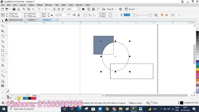Click the Print icon

[x=19, y=9]
